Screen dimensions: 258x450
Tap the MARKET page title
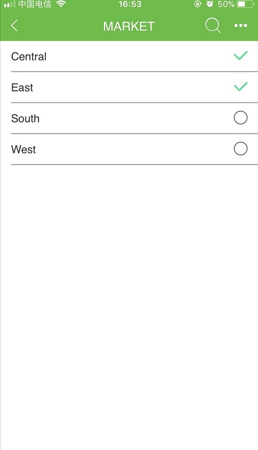coord(129,27)
